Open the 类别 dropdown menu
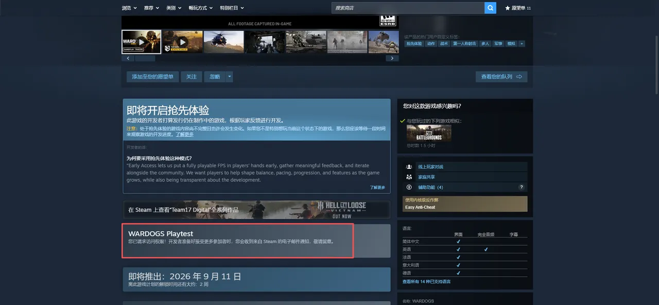 point(174,8)
